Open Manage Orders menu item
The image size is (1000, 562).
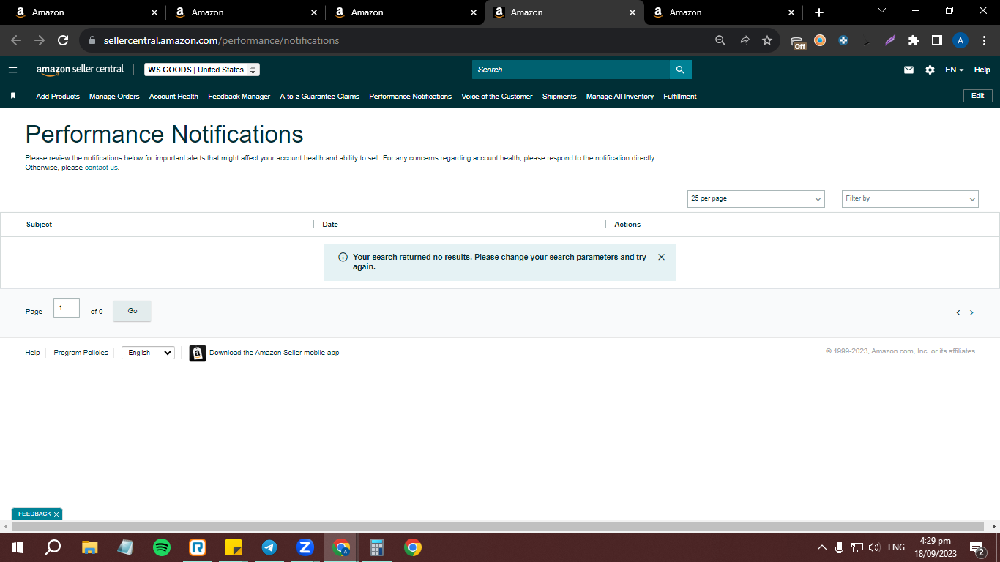(114, 96)
